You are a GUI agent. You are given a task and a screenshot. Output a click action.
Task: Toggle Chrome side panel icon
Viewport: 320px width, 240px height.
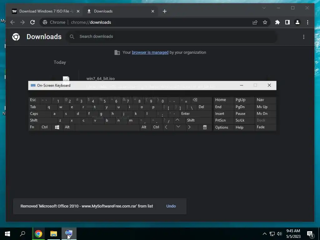287,22
